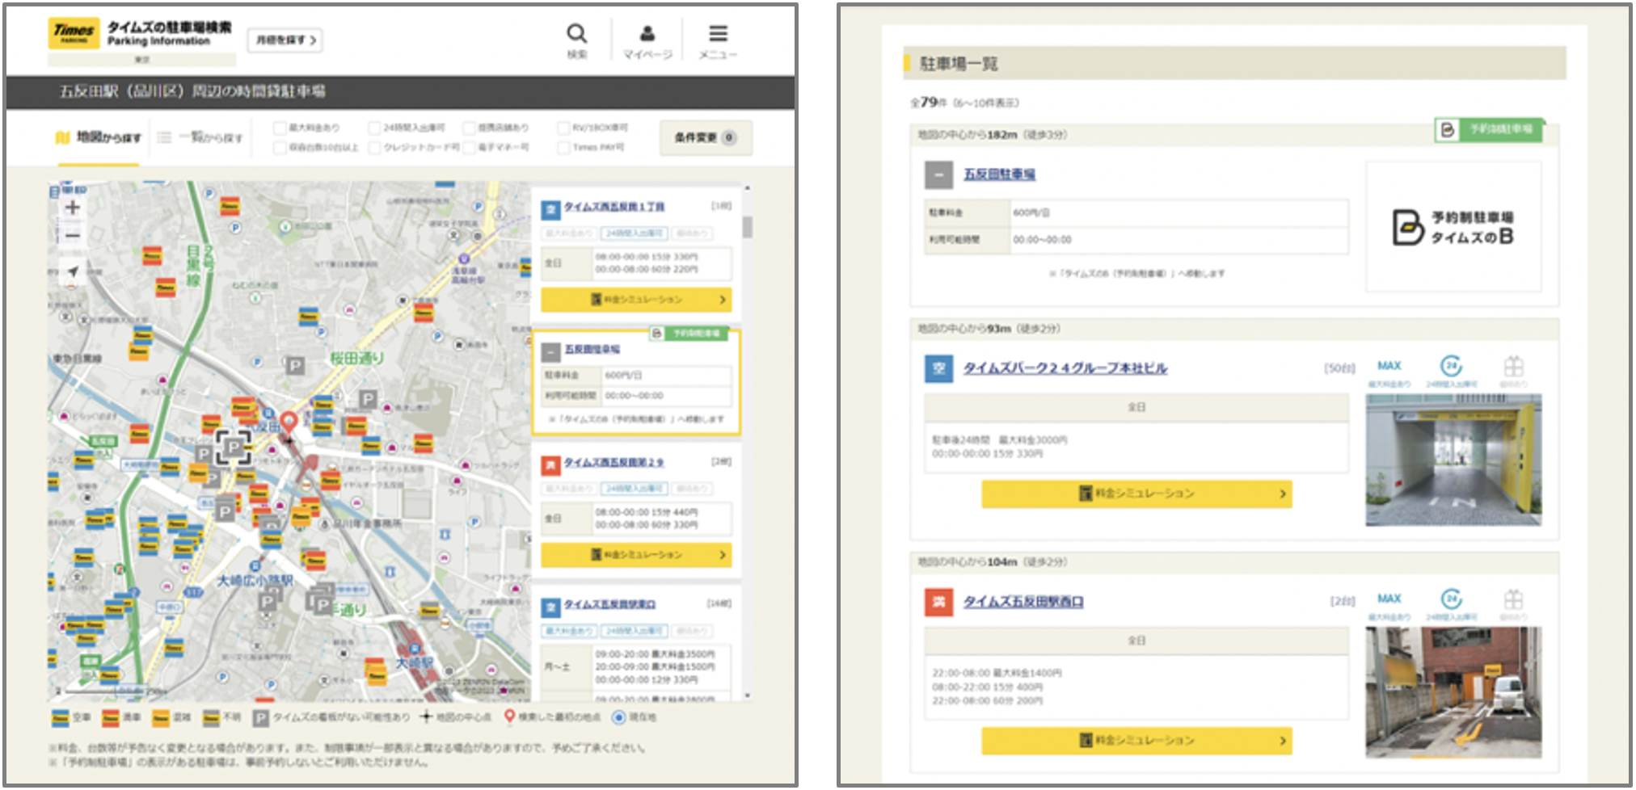Expand 料金シミュレーション for タイムズ西五反田1丁目
This screenshot has height=790, width=1636.
(636, 300)
